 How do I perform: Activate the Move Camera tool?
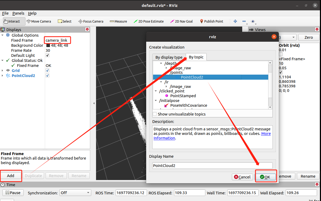(x=39, y=21)
